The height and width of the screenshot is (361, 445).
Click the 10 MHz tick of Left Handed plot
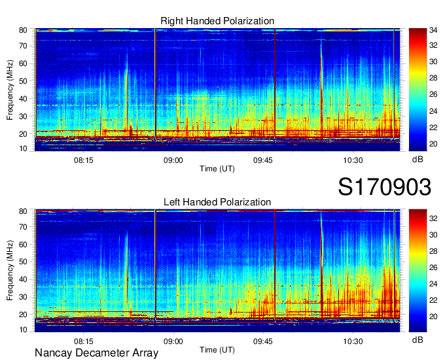[x=23, y=330]
